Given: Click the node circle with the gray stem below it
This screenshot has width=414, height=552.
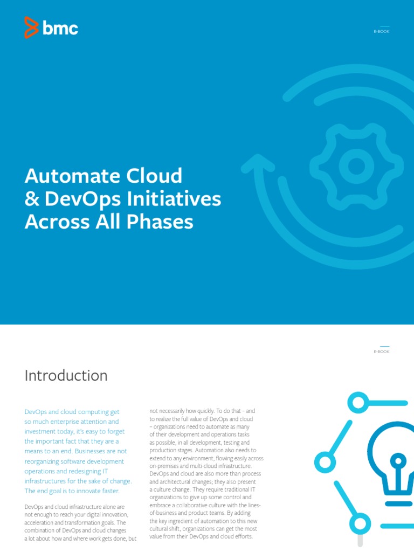Looking at the screenshot, I should [360, 523].
